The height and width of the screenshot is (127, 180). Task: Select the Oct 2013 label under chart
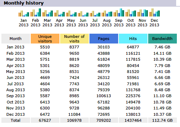[x=130, y=23]
